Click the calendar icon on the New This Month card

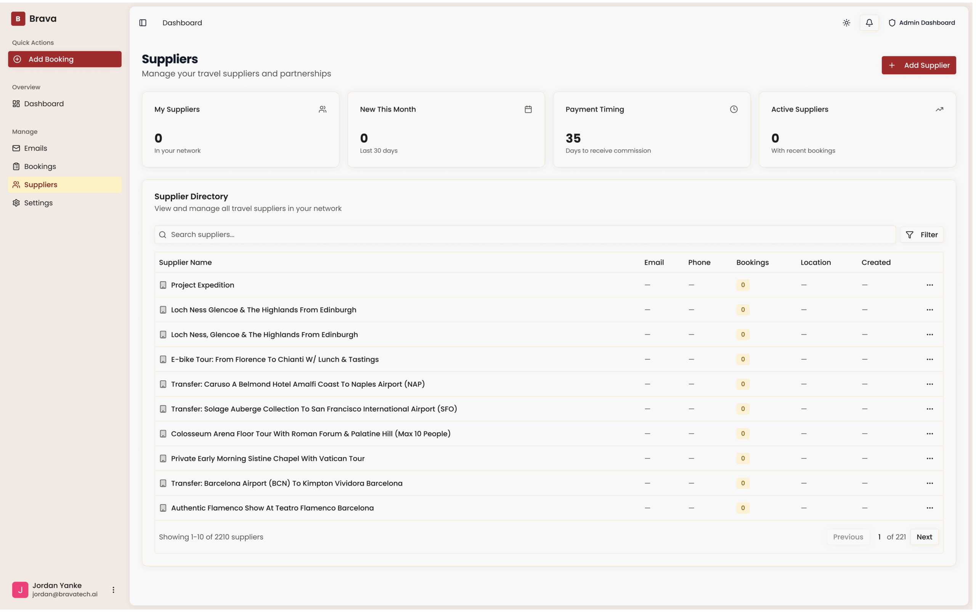[528, 109]
